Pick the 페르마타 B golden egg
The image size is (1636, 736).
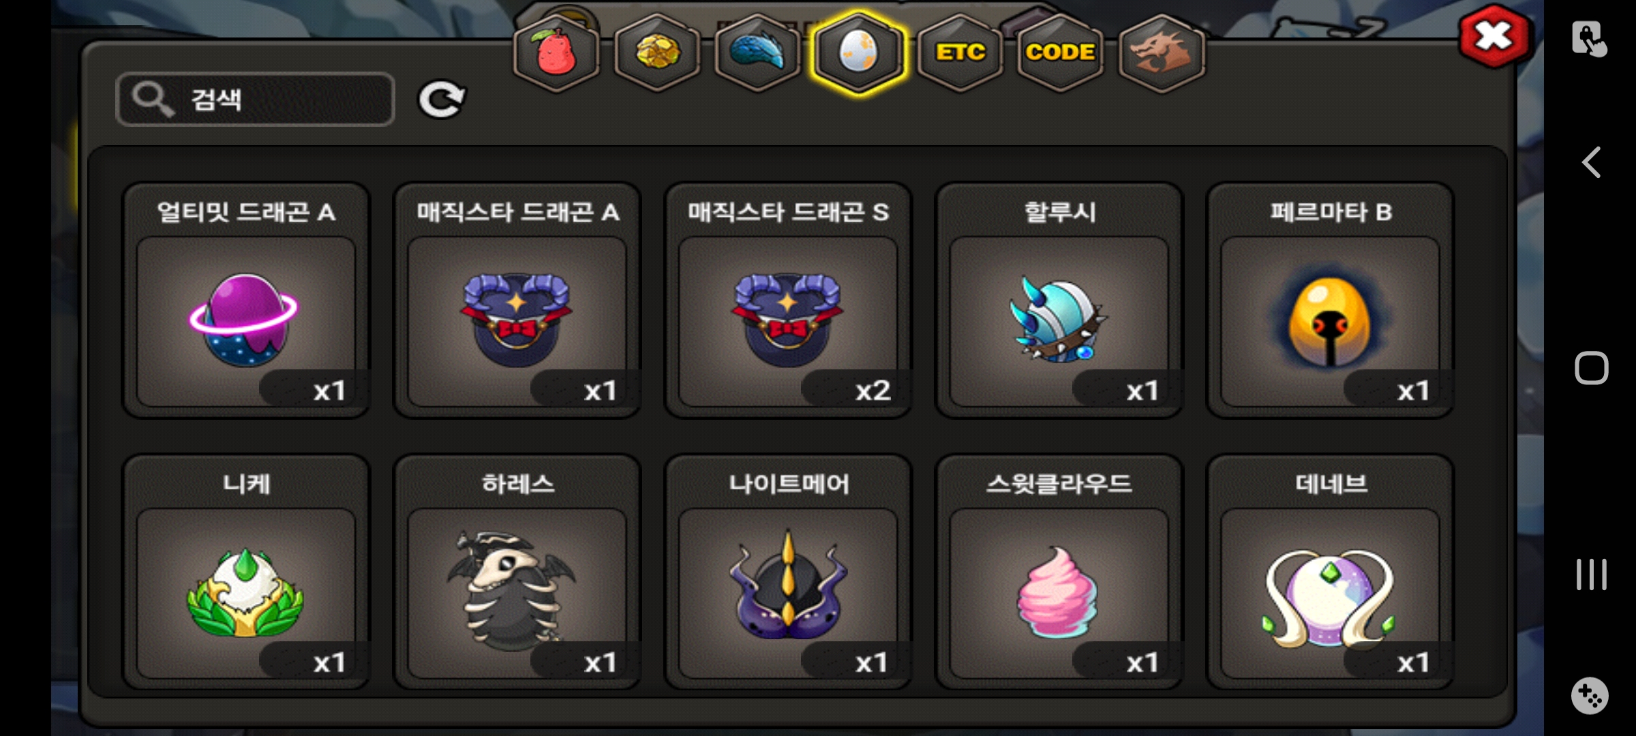click(1330, 300)
